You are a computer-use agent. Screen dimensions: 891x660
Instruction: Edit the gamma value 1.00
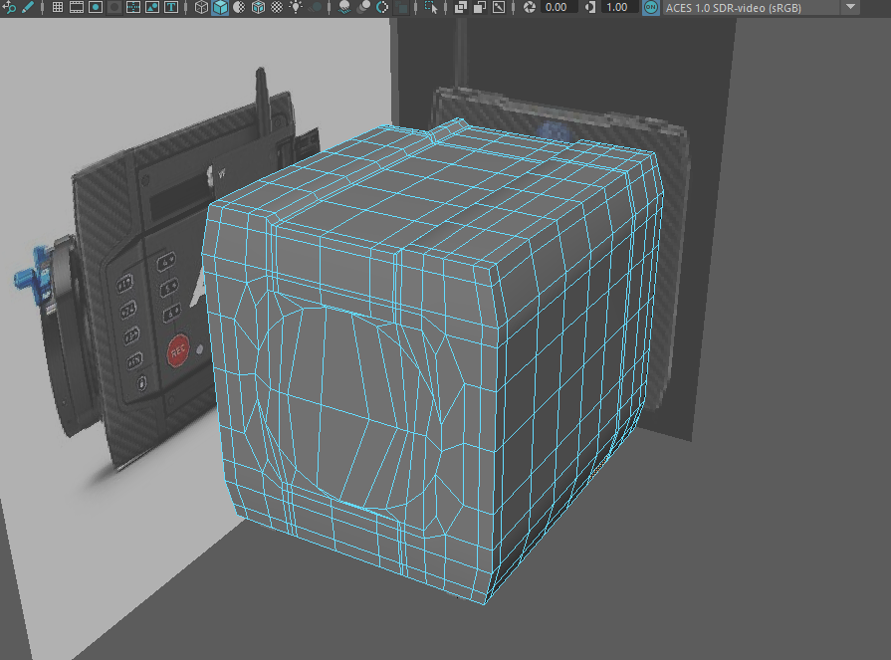[619, 7]
